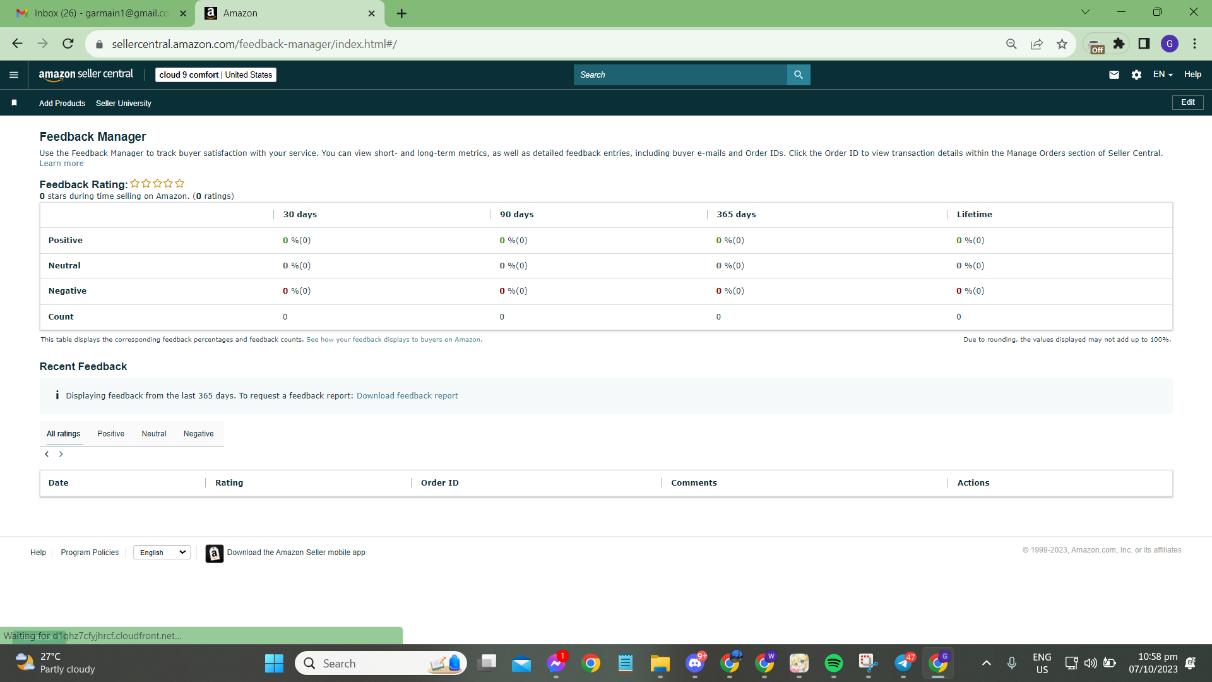The height and width of the screenshot is (682, 1212).
Task: Click the ENG US language indicator
Action: [x=1042, y=663]
